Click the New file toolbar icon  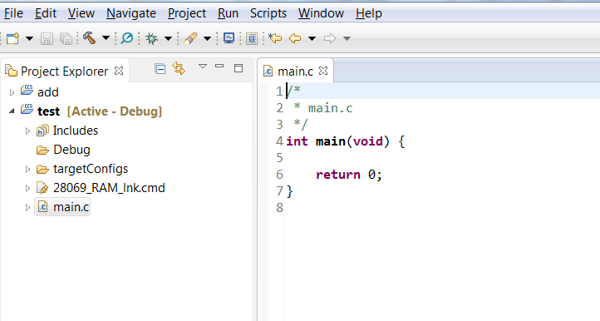(12, 38)
